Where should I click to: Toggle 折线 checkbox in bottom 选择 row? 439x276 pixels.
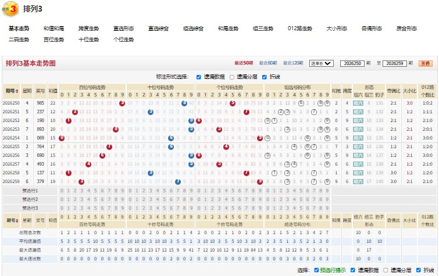click(418, 270)
